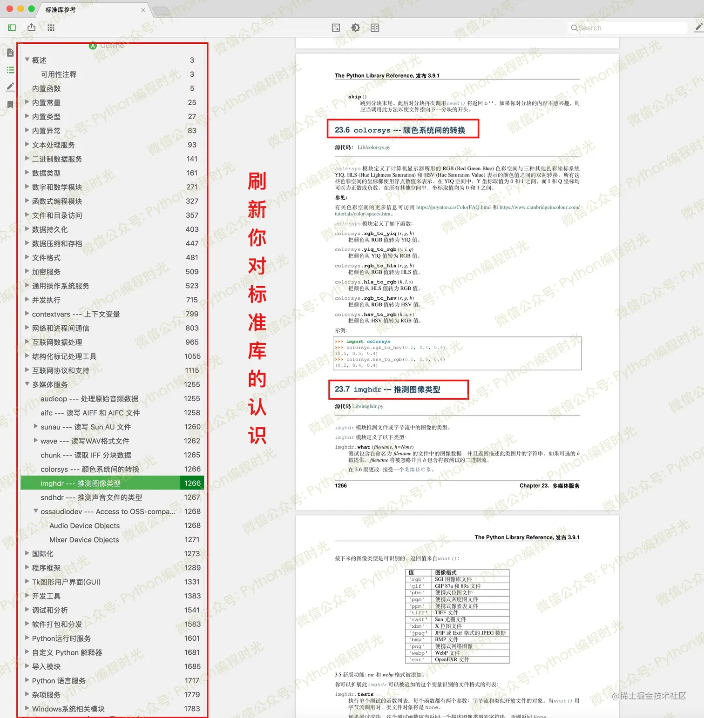Collapse the ossaudiodev sub-item arrow

[x=36, y=511]
